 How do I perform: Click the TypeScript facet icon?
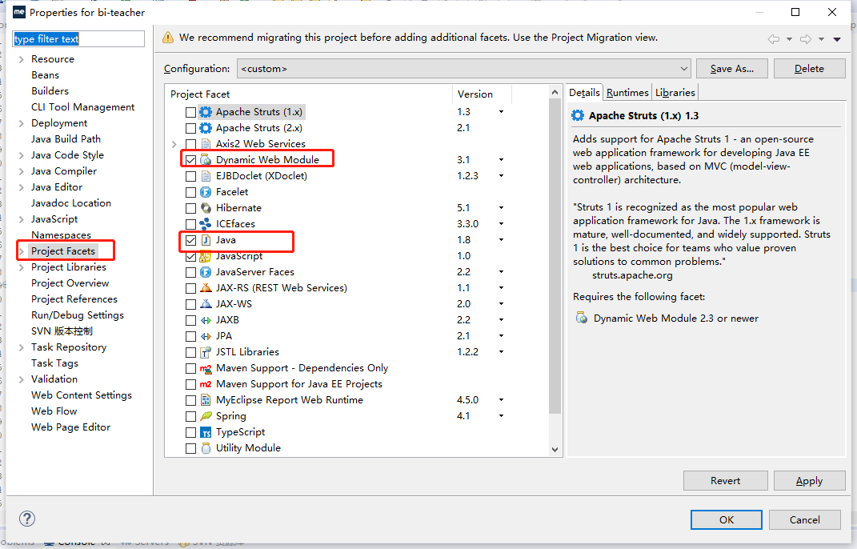pos(206,432)
